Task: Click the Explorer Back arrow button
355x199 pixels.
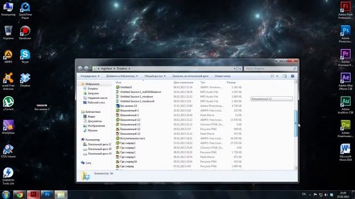Action: 80,69
